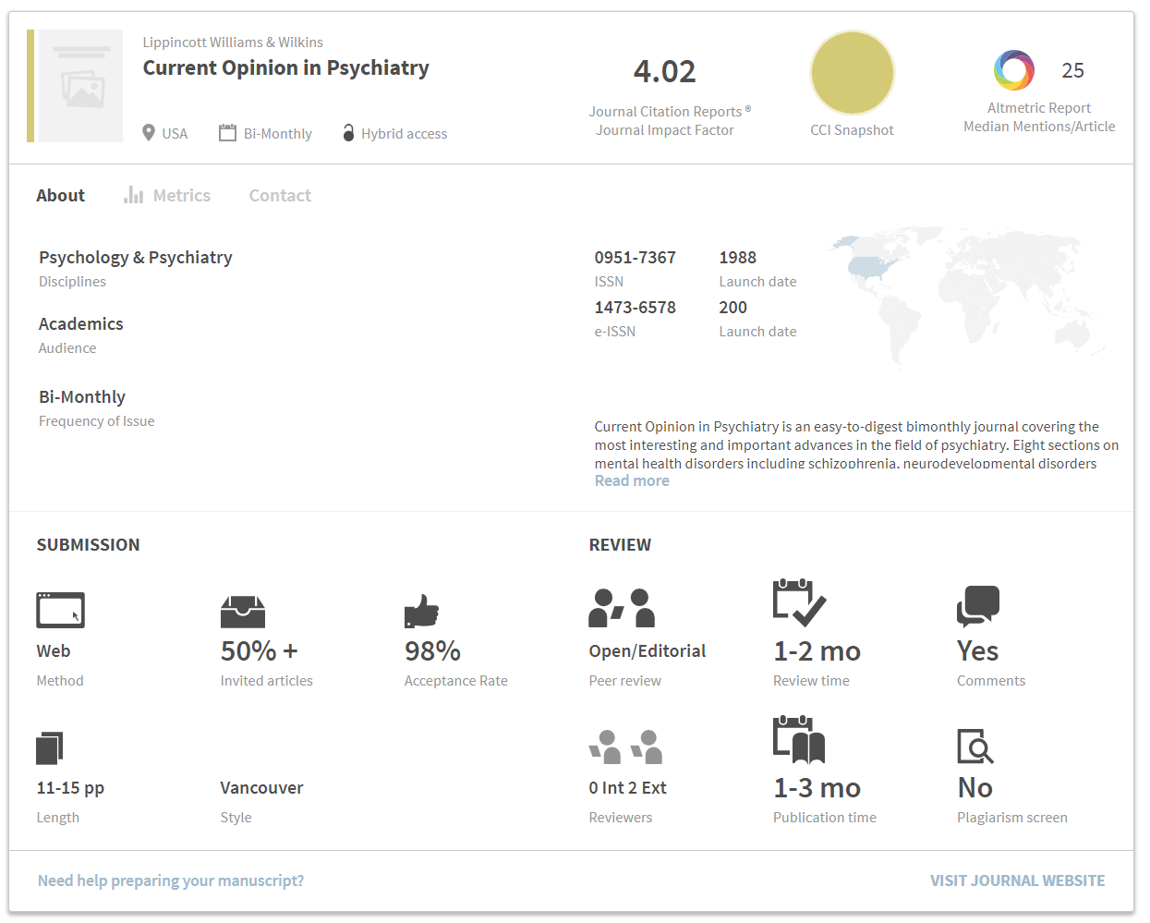Click the Vancouver style text
Screen dimensions: 1150x923
(x=261, y=787)
